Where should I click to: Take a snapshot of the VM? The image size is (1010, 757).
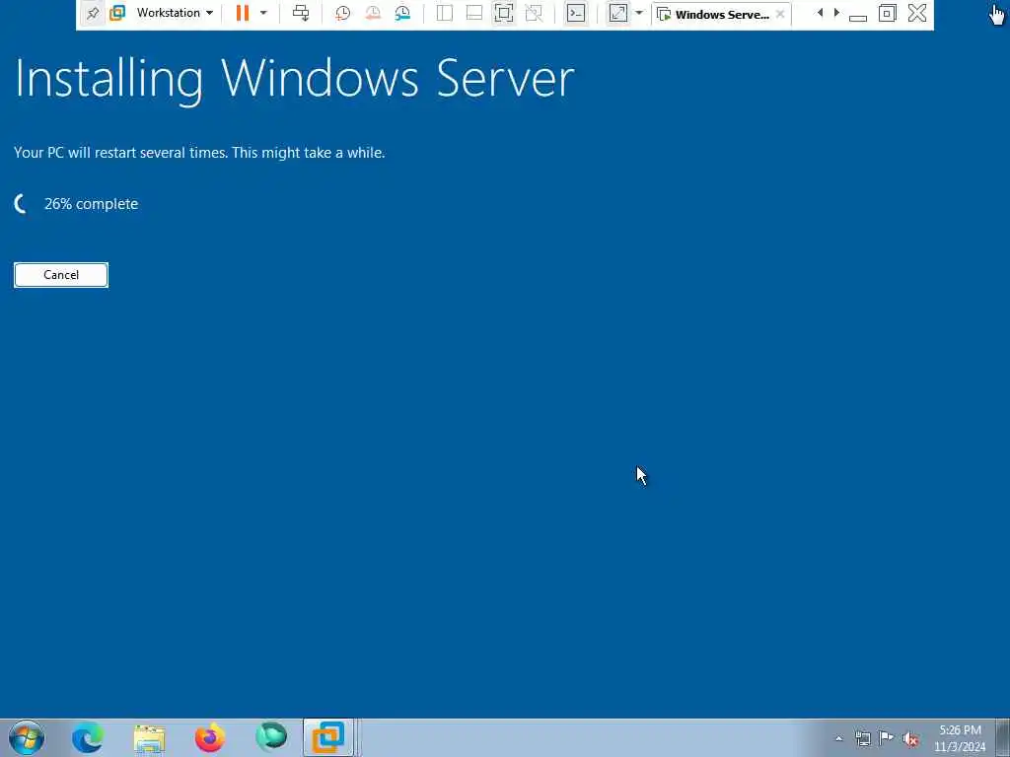pyautogui.click(x=342, y=13)
